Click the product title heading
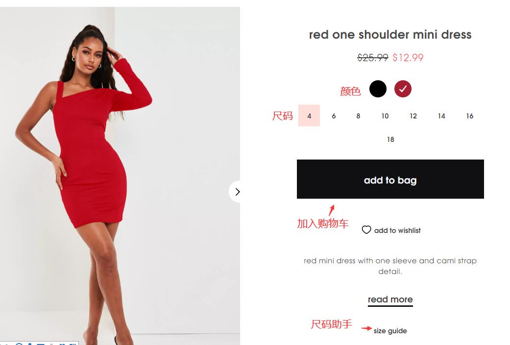 pyautogui.click(x=390, y=34)
